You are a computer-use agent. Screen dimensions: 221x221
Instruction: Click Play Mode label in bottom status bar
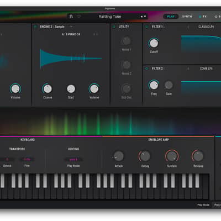[x=203, y=205]
